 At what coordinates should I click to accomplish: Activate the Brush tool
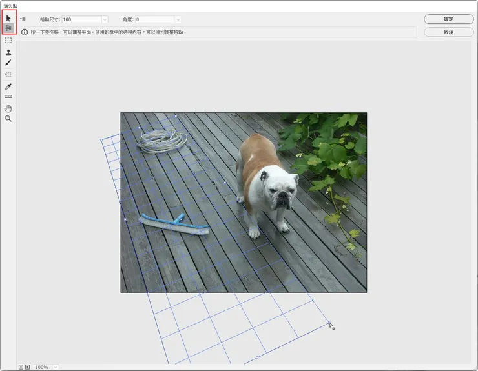click(8, 63)
